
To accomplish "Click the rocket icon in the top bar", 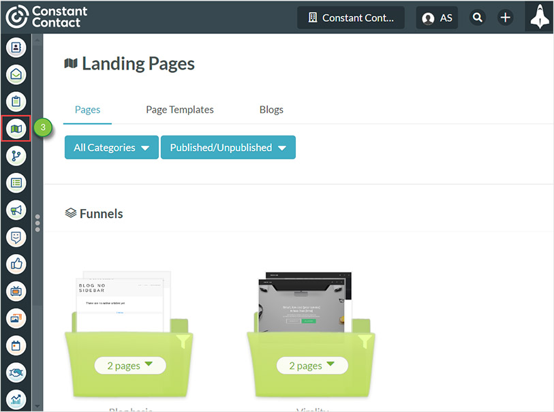I will pyautogui.click(x=539, y=17).
